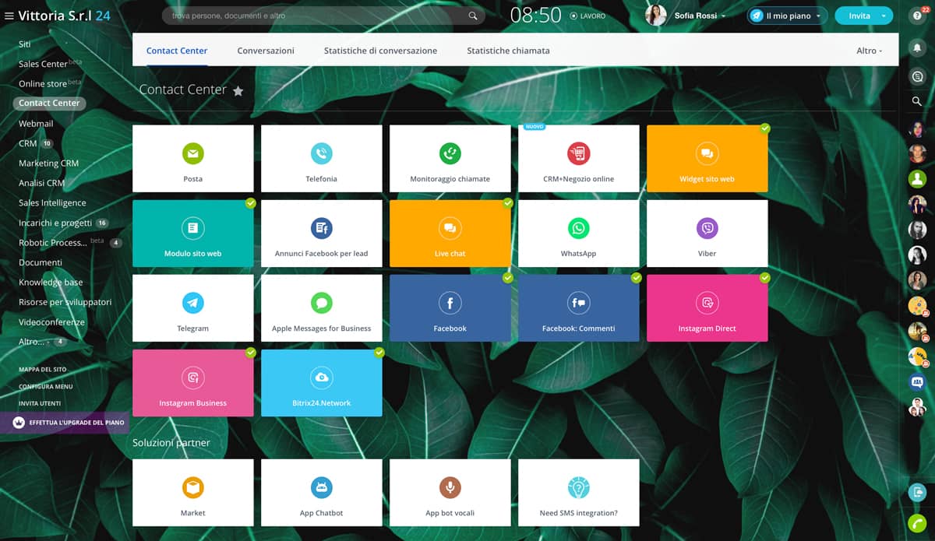
Task: Open the Facebook channel icon
Action: (450, 303)
